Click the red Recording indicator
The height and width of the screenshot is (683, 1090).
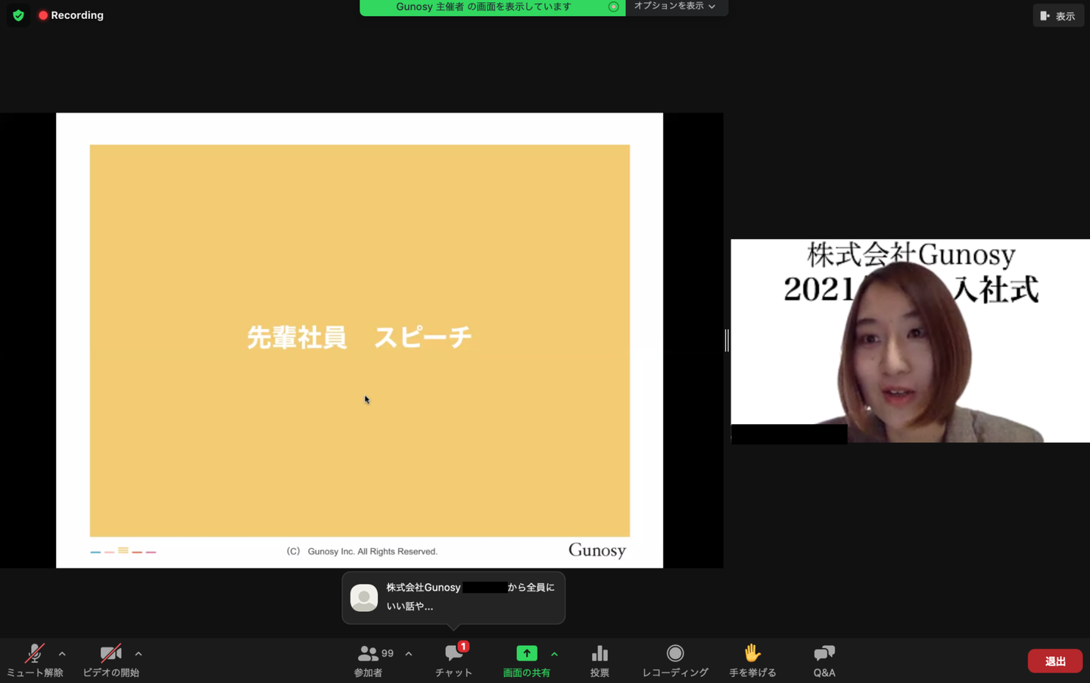(71, 15)
